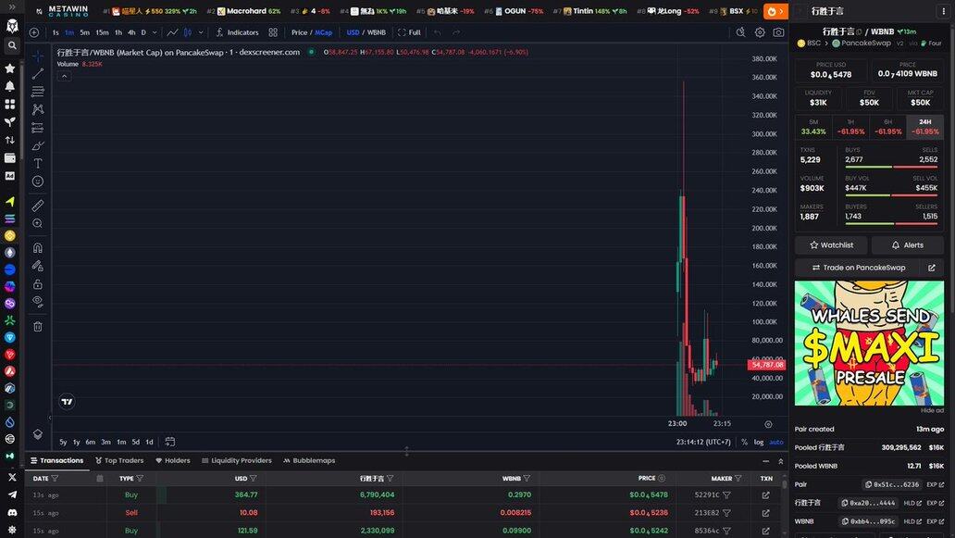Open chart settings gear icon
Screen dimensions: 955x538
[760, 32]
